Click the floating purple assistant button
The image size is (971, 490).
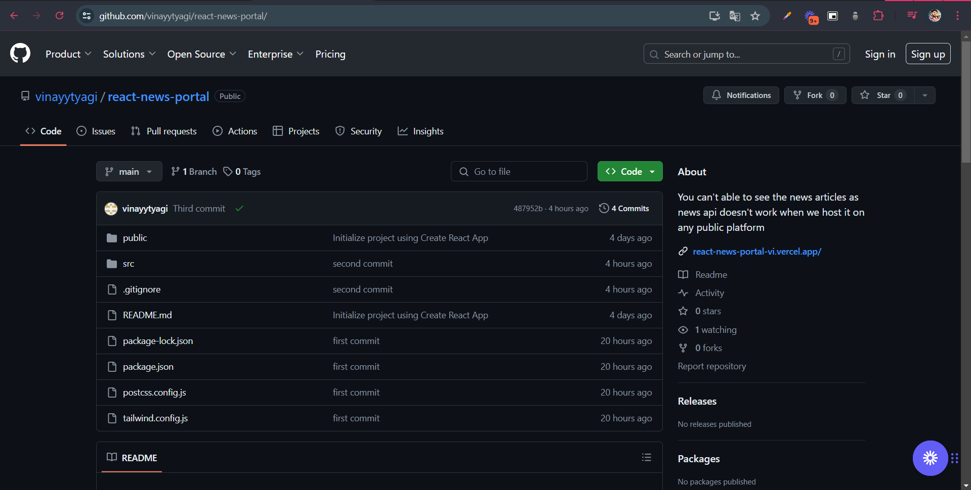tap(930, 458)
